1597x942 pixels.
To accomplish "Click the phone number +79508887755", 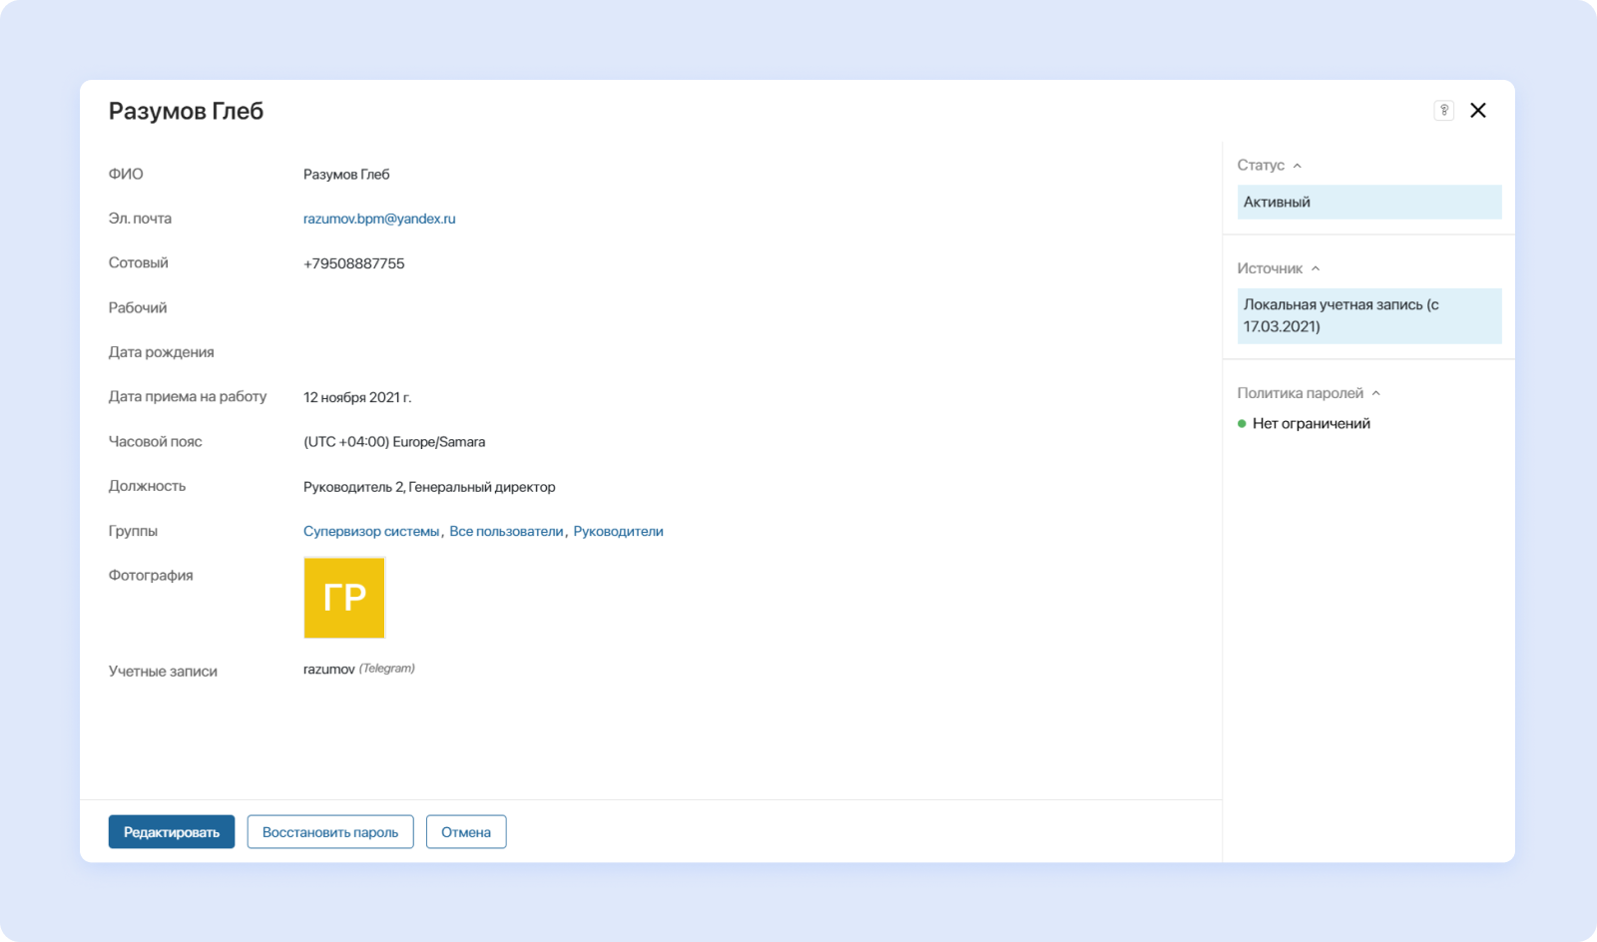I will tap(354, 263).
